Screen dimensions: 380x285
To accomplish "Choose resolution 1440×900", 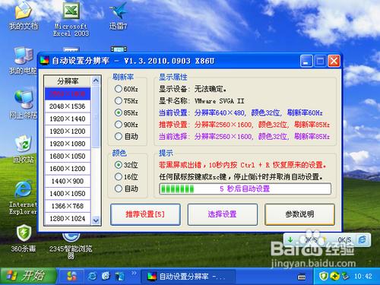I will click(68, 181).
